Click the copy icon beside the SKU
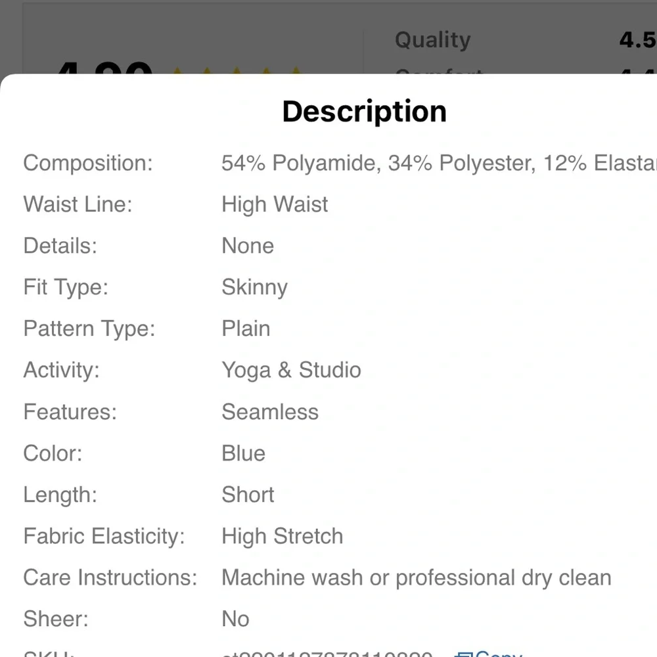This screenshot has height=657, width=657. pos(463,654)
